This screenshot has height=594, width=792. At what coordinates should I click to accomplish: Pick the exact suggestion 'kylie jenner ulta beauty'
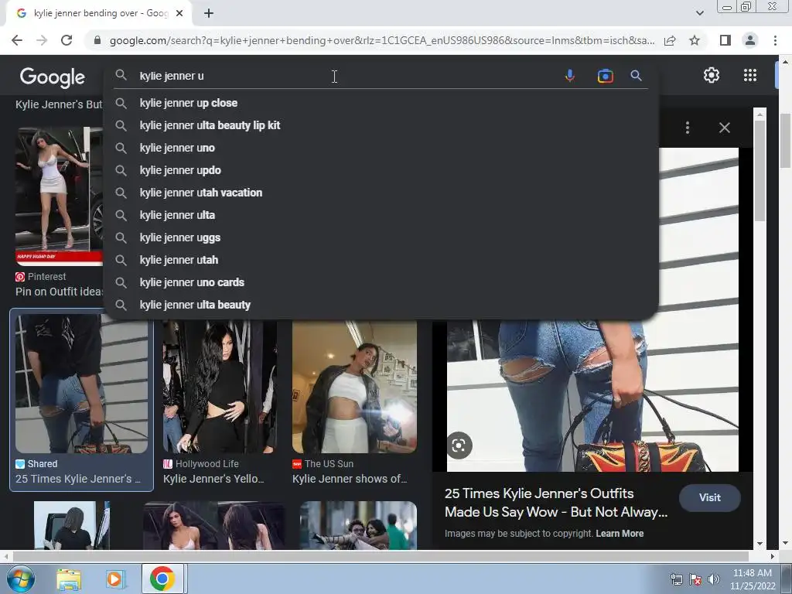pos(381,305)
